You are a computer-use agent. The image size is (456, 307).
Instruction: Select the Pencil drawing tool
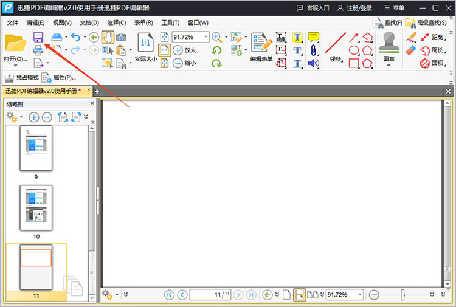[x=412, y=37]
